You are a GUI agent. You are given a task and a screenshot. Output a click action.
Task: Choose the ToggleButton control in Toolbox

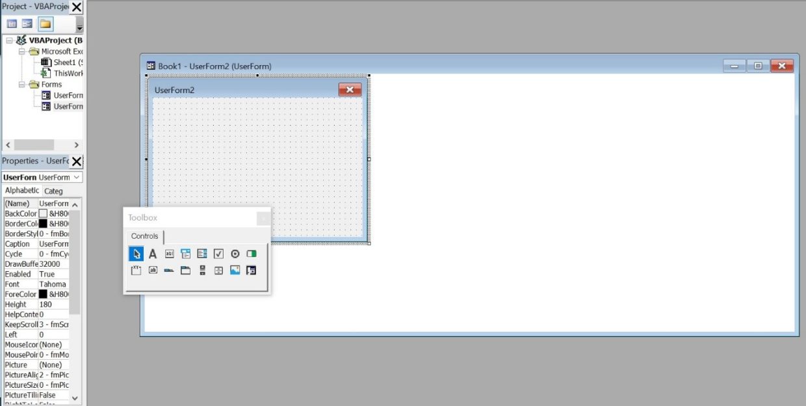[x=252, y=254]
